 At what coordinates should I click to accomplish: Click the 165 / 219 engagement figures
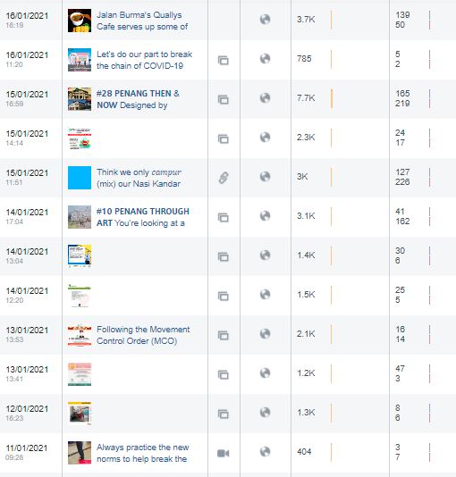pos(402,98)
